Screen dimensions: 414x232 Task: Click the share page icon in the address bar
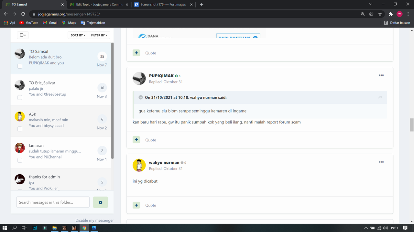click(x=371, y=14)
